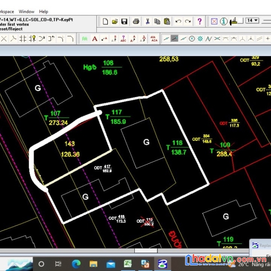
Task: Select the Construct Circular Fillet tool
Action: [x=61, y=39]
